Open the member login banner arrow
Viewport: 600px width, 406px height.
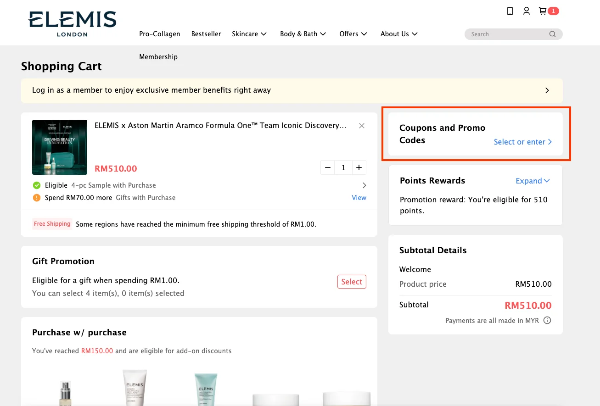pyautogui.click(x=547, y=90)
